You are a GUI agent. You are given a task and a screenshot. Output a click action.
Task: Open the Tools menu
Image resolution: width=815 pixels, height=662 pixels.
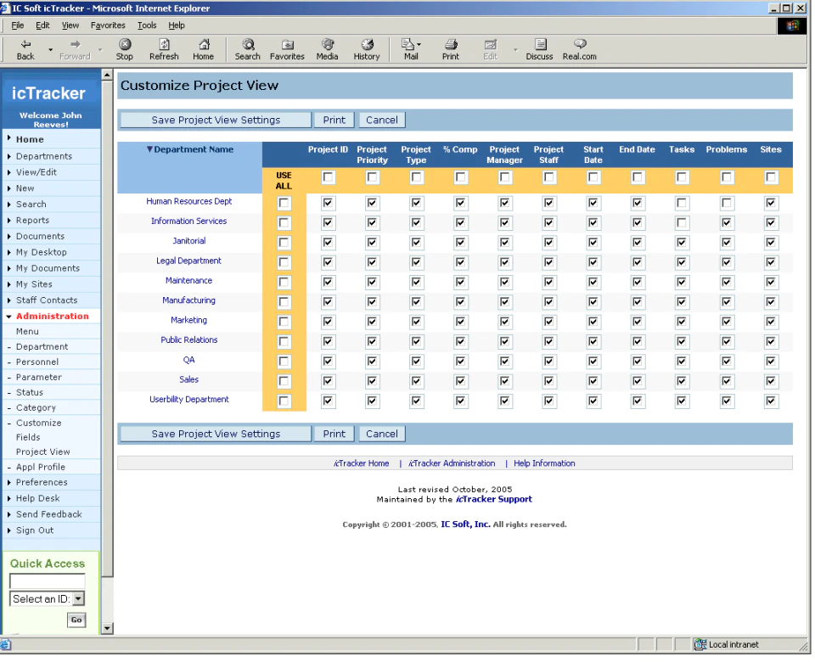click(x=147, y=25)
